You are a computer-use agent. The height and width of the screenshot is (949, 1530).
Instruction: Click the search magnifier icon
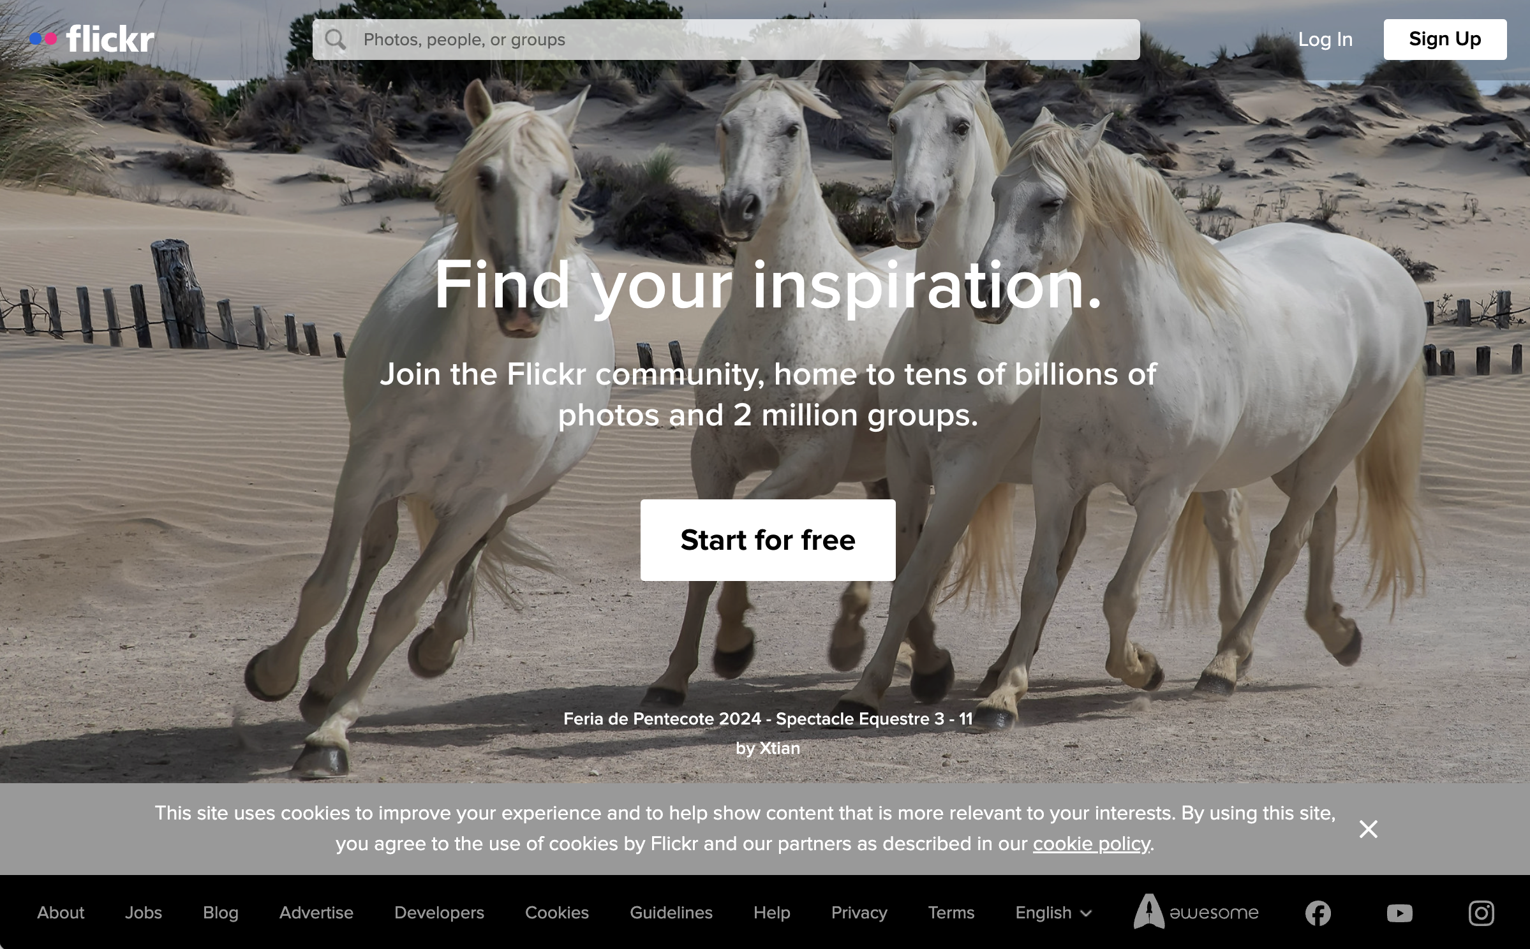coord(336,40)
